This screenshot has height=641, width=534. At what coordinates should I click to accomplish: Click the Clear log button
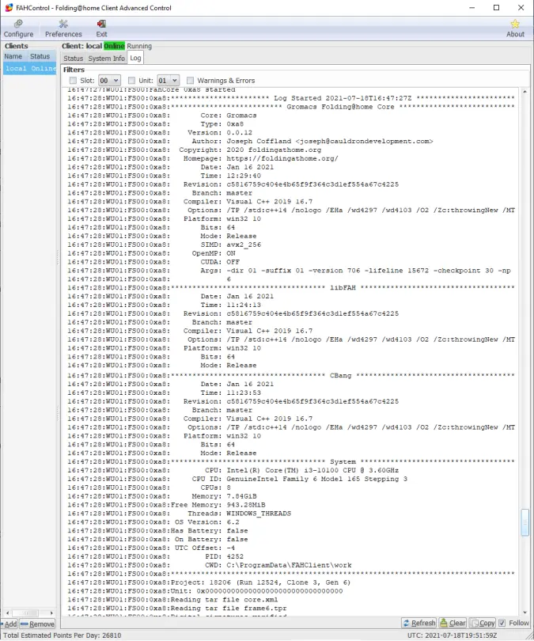point(453,623)
